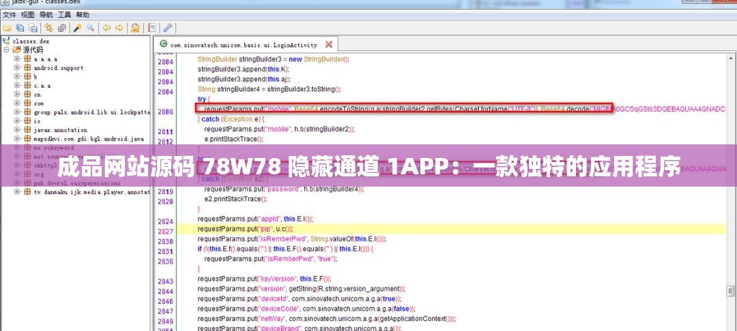Expand the com package
The image size is (737, 331).
[17, 103]
